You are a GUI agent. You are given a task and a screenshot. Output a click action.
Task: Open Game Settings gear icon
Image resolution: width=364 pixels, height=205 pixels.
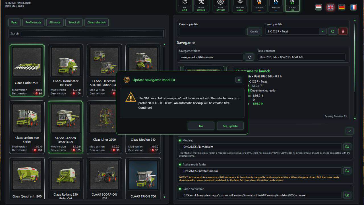(x=221, y=5)
